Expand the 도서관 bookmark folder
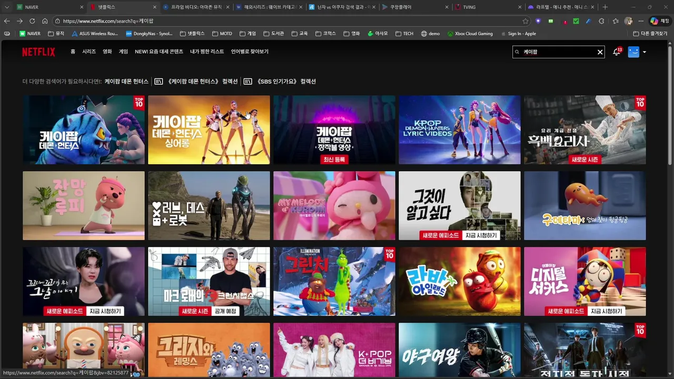The width and height of the screenshot is (674, 379). click(x=273, y=34)
